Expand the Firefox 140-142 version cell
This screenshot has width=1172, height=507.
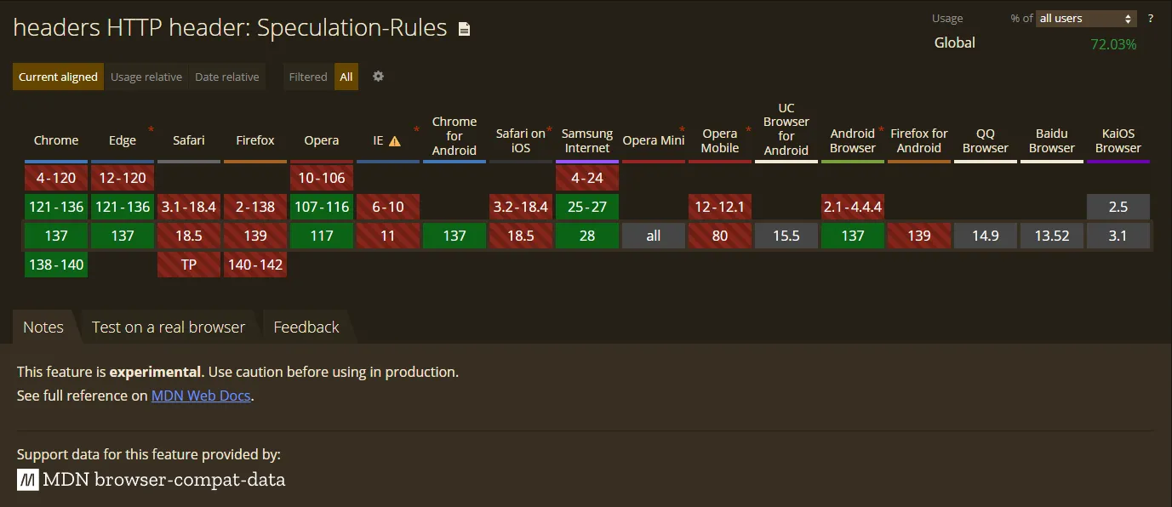coord(254,265)
